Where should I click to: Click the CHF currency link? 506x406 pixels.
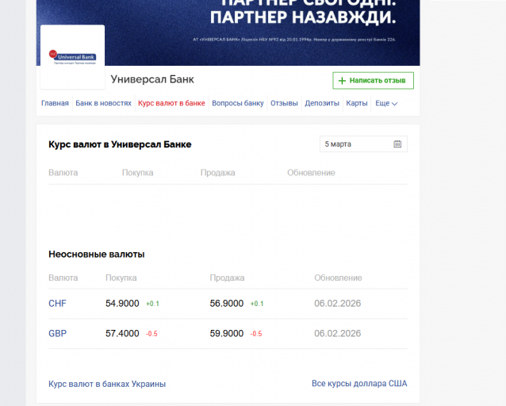click(x=57, y=304)
